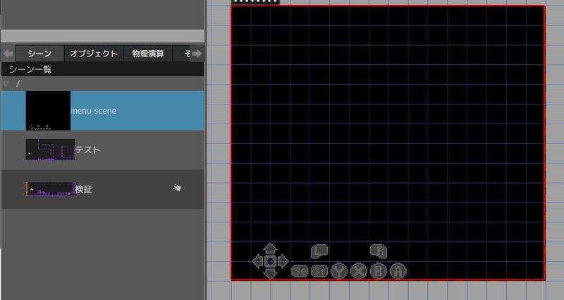Click the Se (Select) button icon
Screen dimensions: 564x300
[300, 271]
